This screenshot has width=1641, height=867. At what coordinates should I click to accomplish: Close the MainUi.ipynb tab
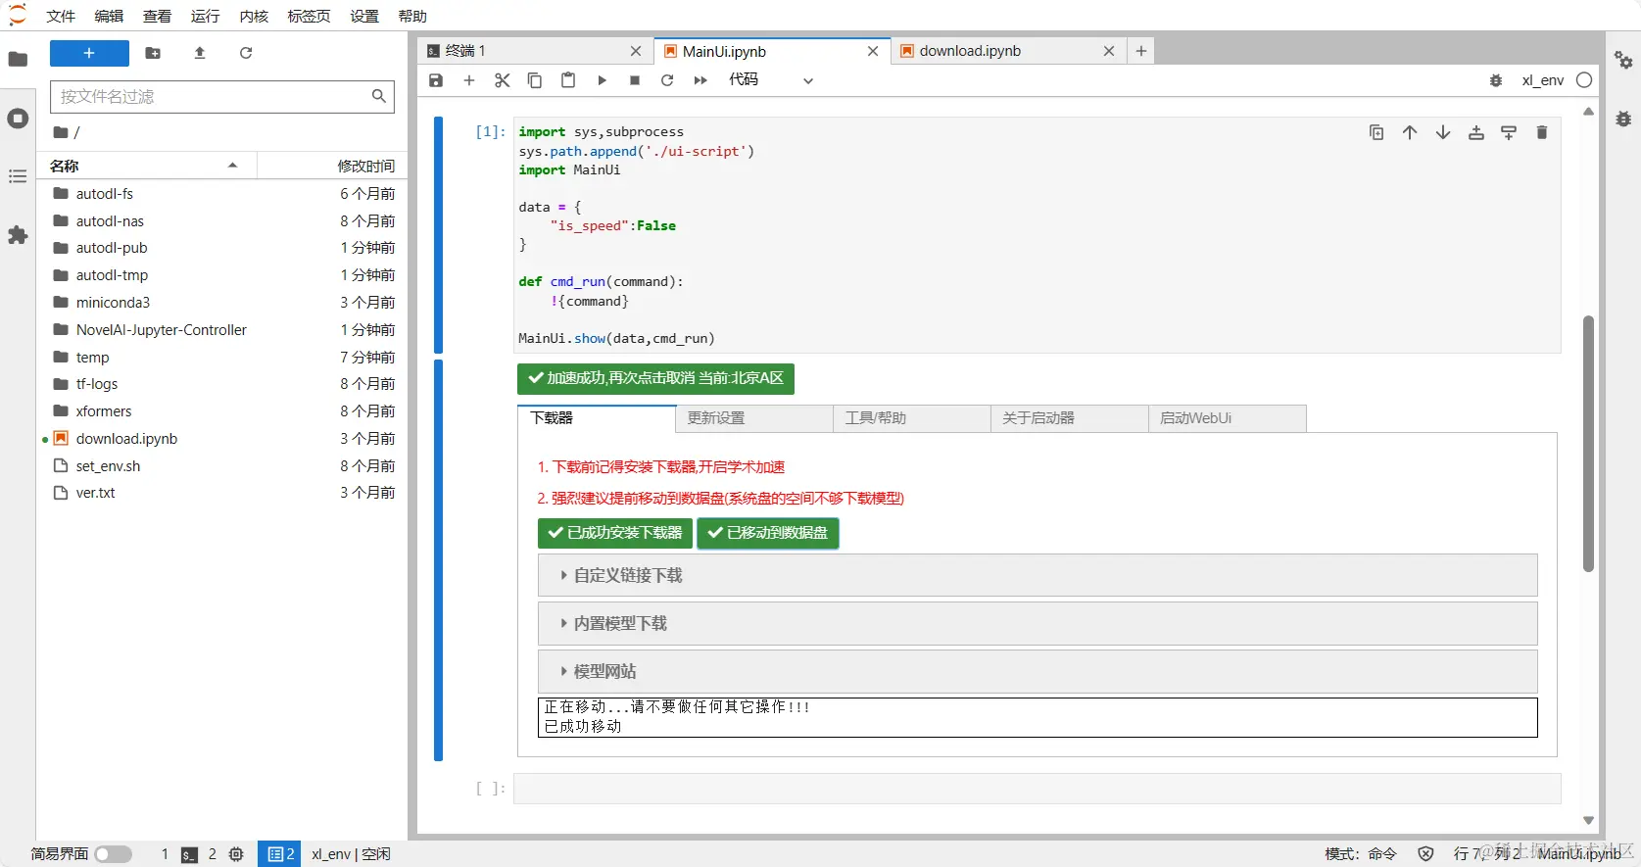pyautogui.click(x=873, y=51)
